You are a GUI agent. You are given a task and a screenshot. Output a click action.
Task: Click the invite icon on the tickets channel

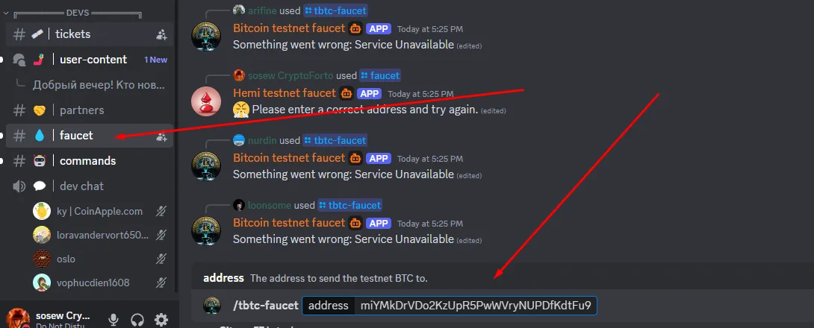pyautogui.click(x=161, y=35)
